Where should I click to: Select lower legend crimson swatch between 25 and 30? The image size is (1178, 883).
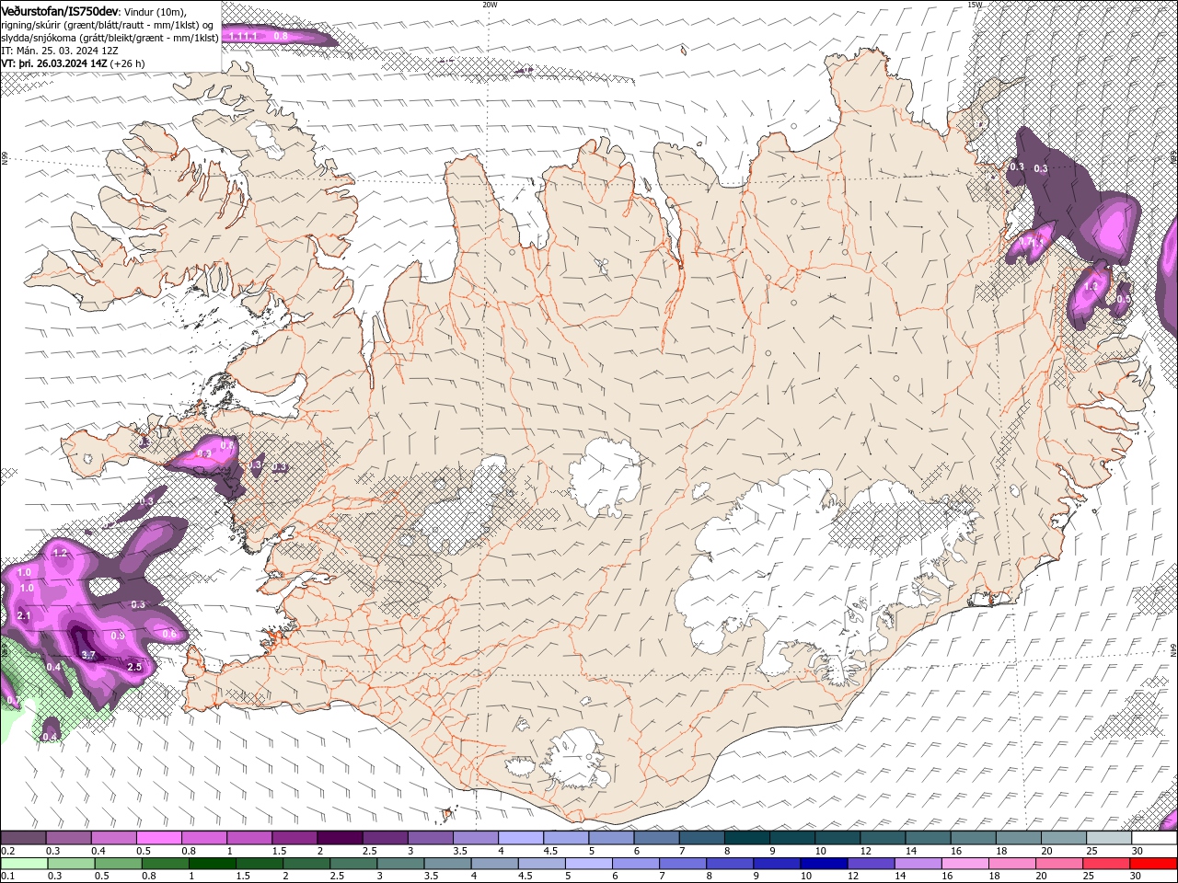click(1107, 863)
